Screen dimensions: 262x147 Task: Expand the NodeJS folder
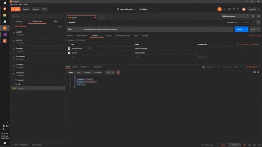[x=13, y=80]
